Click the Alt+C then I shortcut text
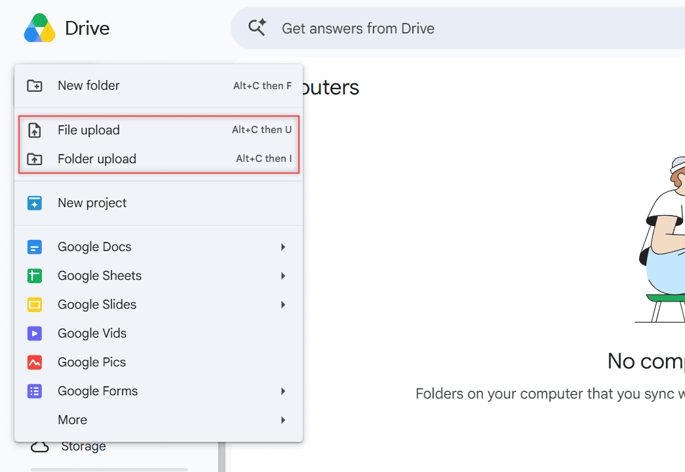This screenshot has width=685, height=472. 264,159
